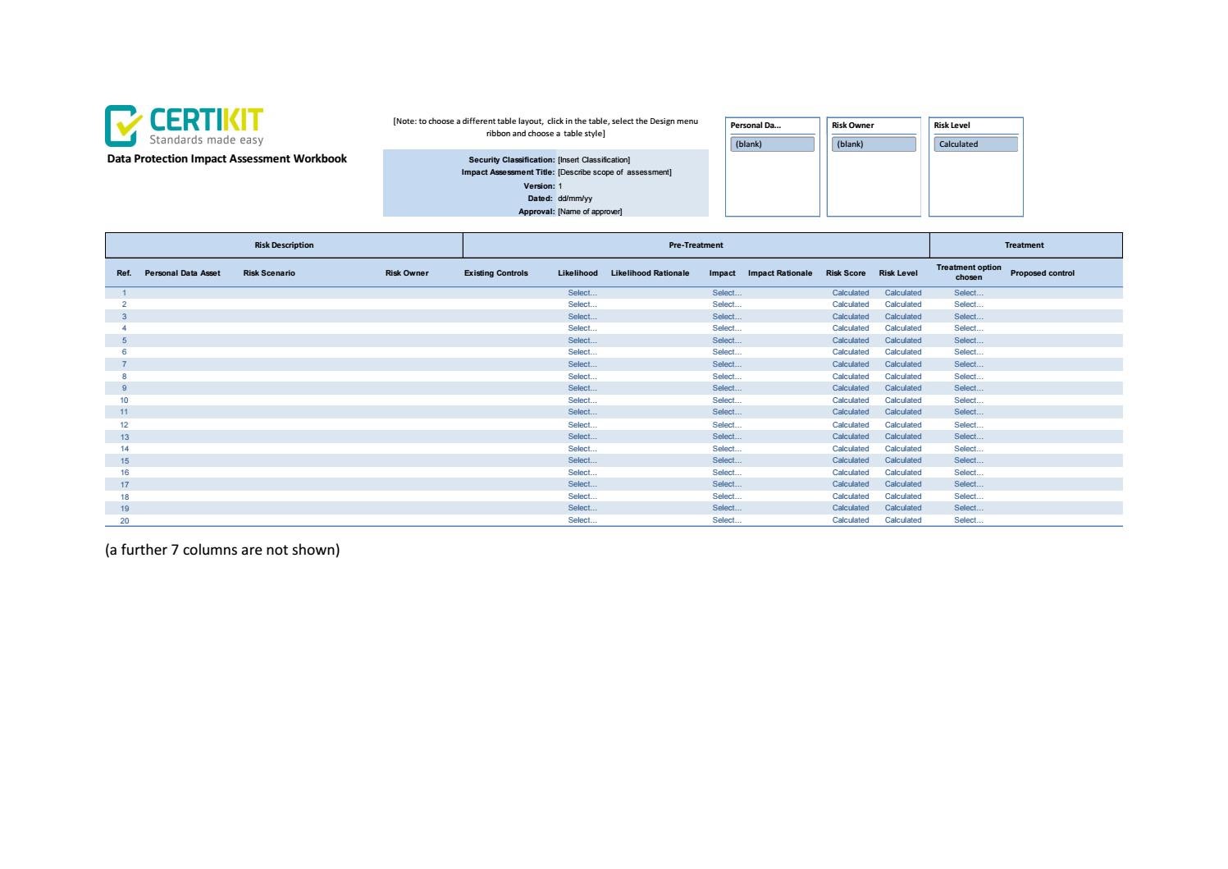Viewport: 1228px width, 869px height.
Task: Select the Treatment section header
Action: (x=1025, y=245)
